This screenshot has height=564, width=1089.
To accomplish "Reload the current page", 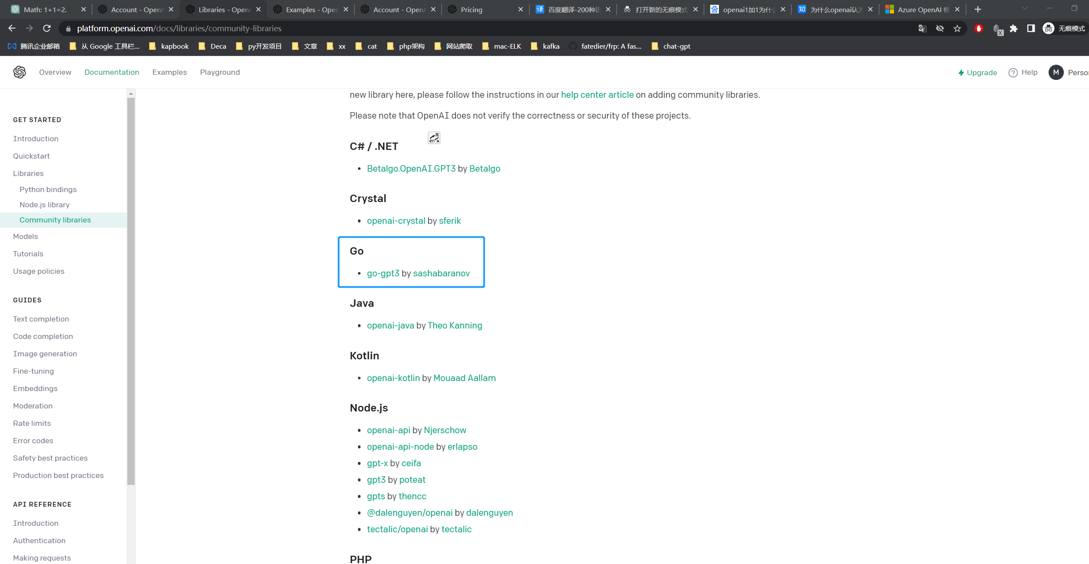I will (x=47, y=28).
